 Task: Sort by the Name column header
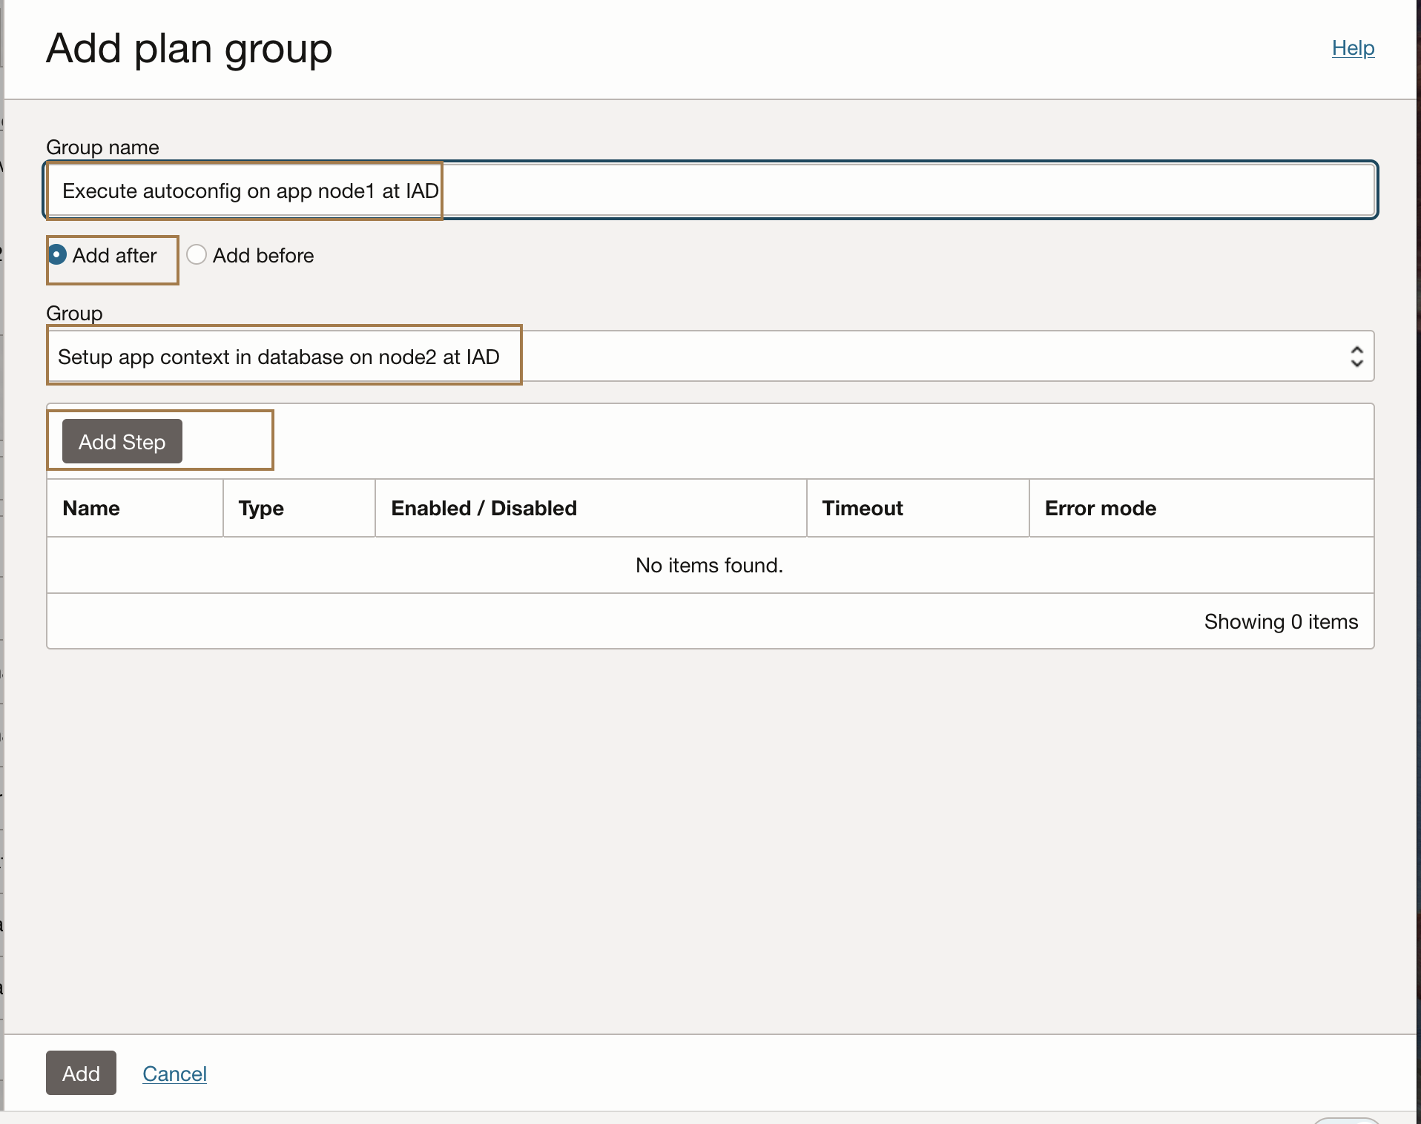[91, 509]
